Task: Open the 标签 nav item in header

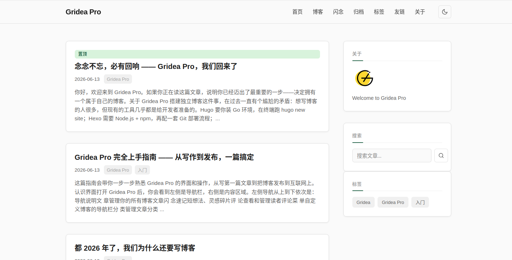Action: click(x=379, y=12)
